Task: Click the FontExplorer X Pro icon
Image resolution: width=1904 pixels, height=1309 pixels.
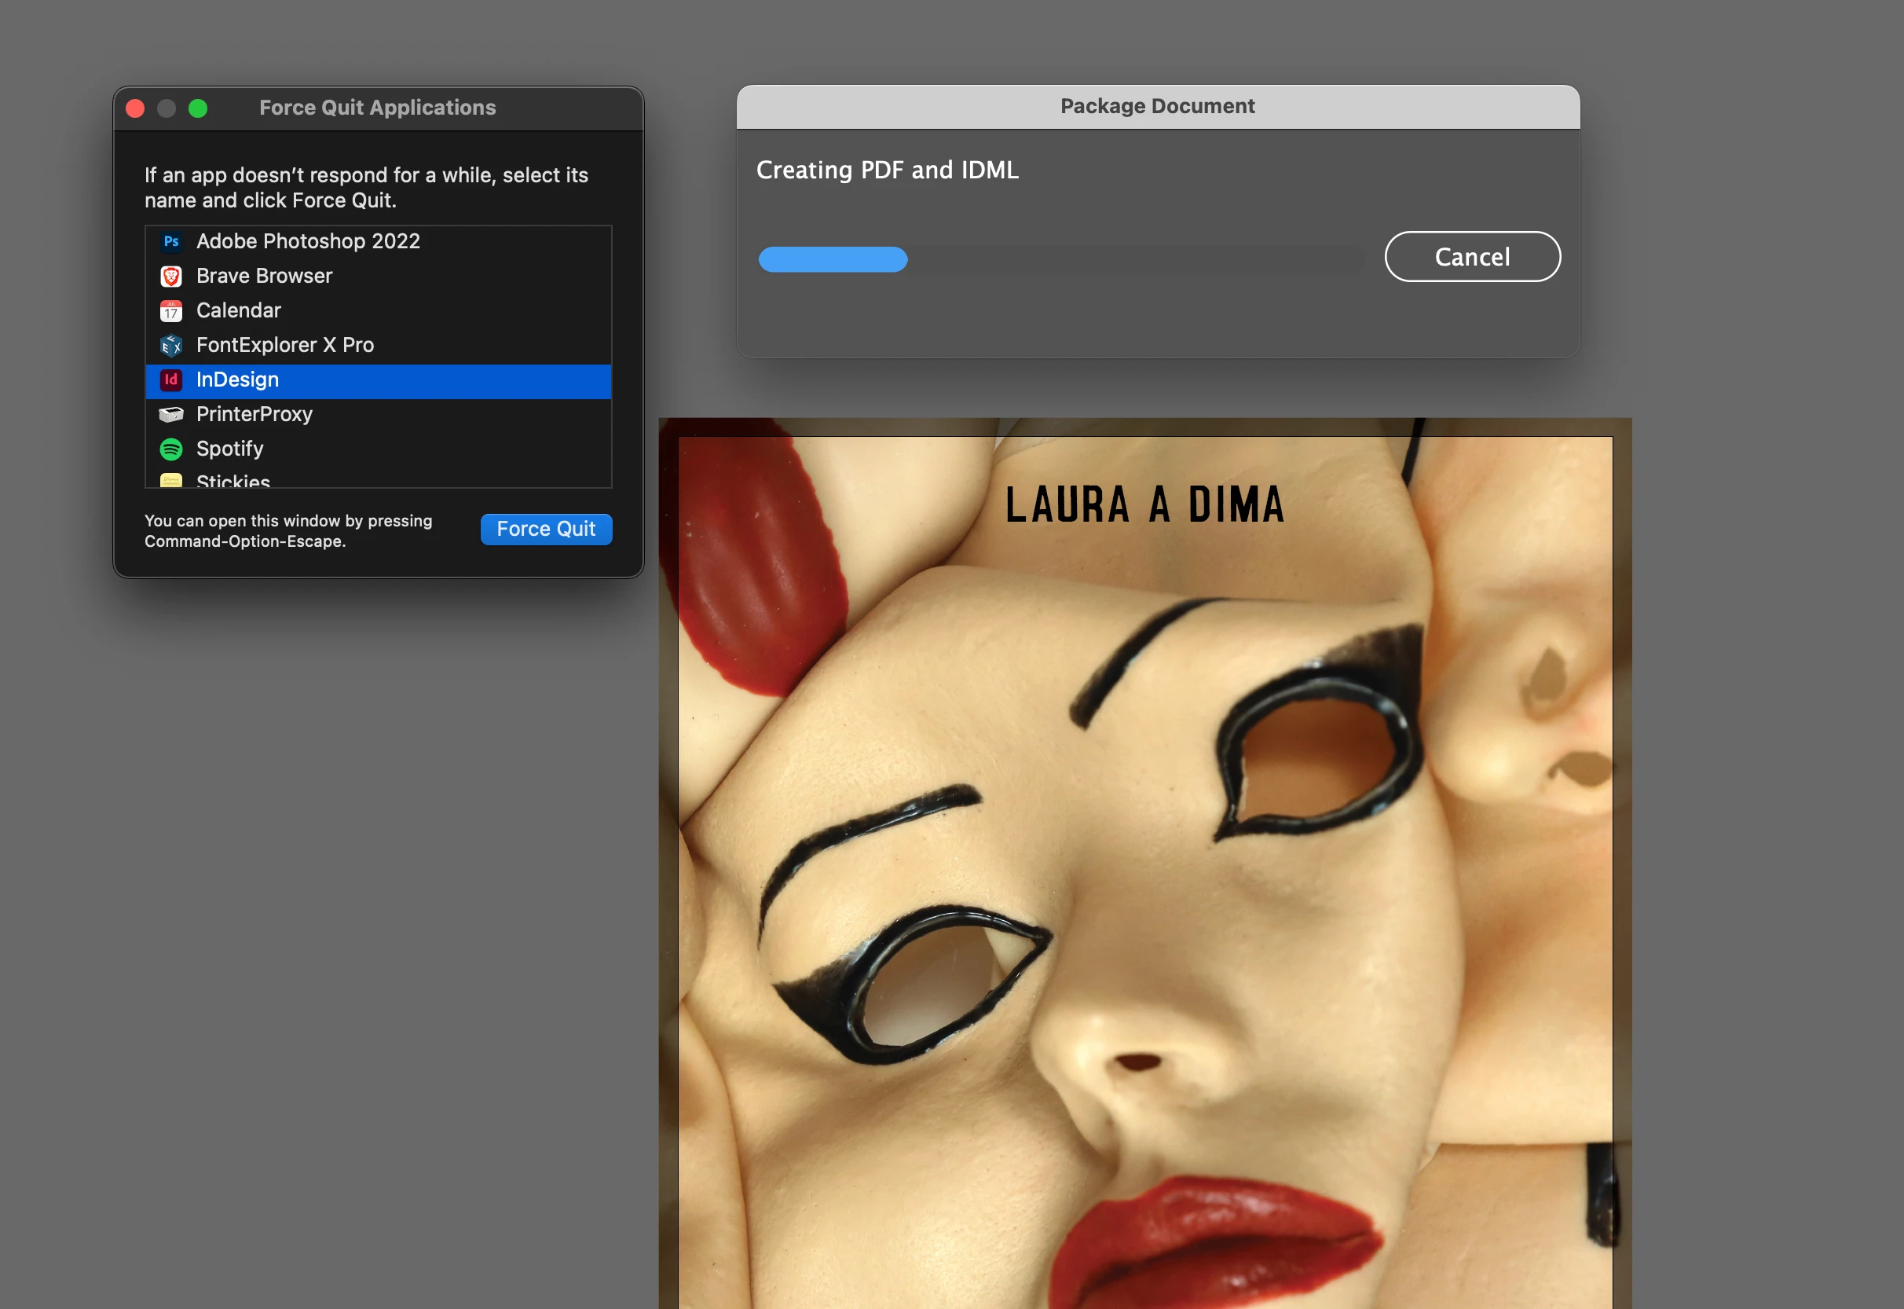Action: point(170,345)
